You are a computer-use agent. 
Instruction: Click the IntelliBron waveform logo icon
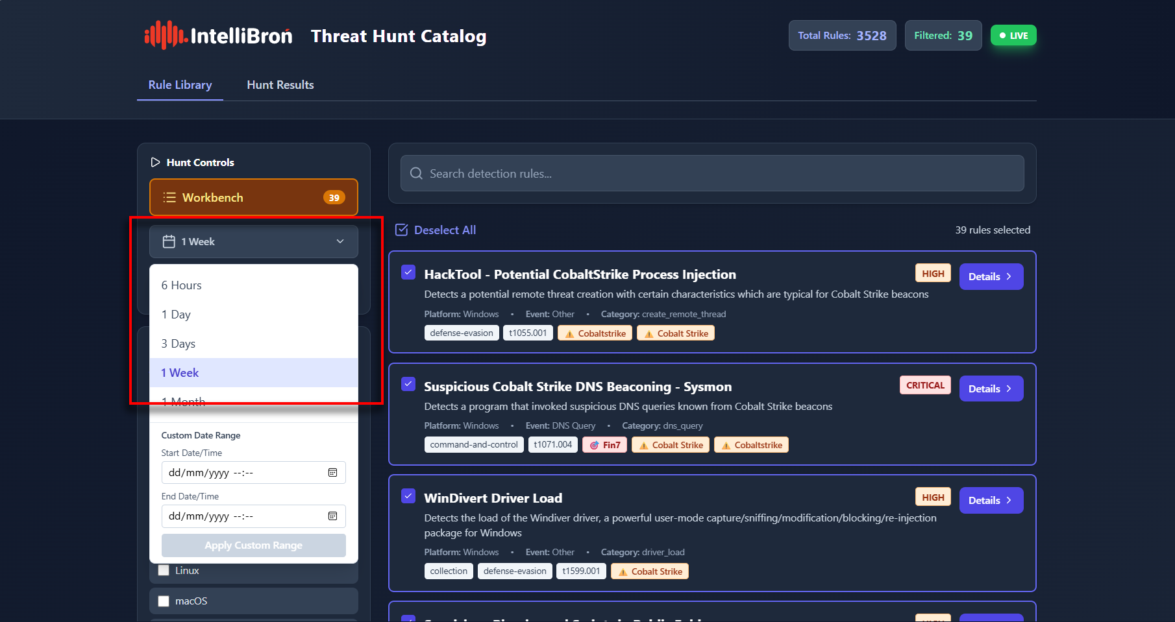click(165, 36)
